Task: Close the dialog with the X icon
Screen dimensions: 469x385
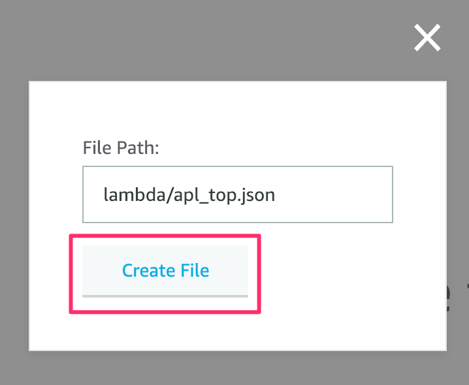Action: [x=427, y=38]
